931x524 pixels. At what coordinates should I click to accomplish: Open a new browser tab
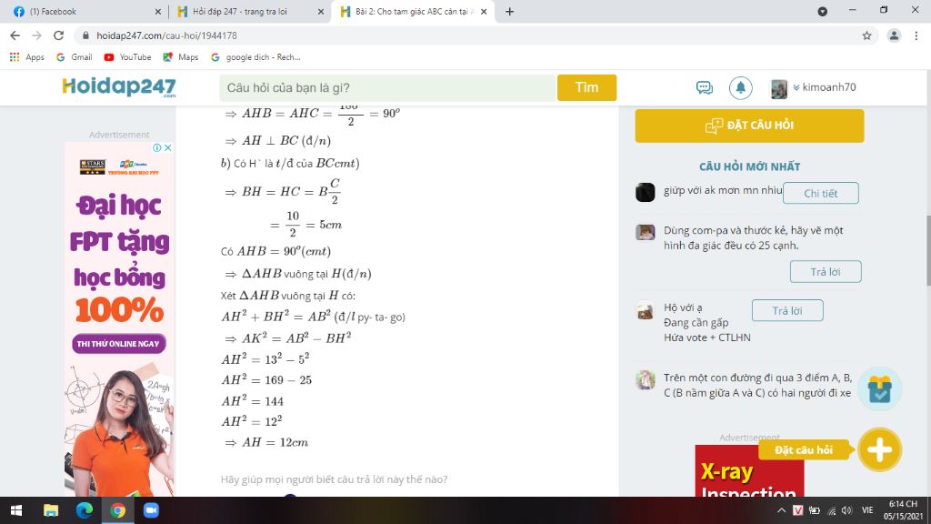(509, 11)
